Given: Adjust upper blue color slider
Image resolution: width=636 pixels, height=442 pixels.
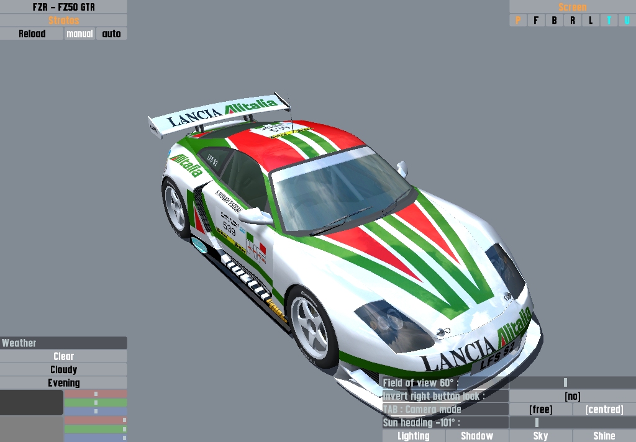Looking at the screenshot, I should pyautogui.click(x=96, y=411).
